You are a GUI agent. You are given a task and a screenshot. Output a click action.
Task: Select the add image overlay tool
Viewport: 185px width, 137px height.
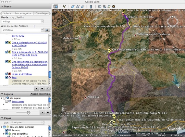(83, 7)
